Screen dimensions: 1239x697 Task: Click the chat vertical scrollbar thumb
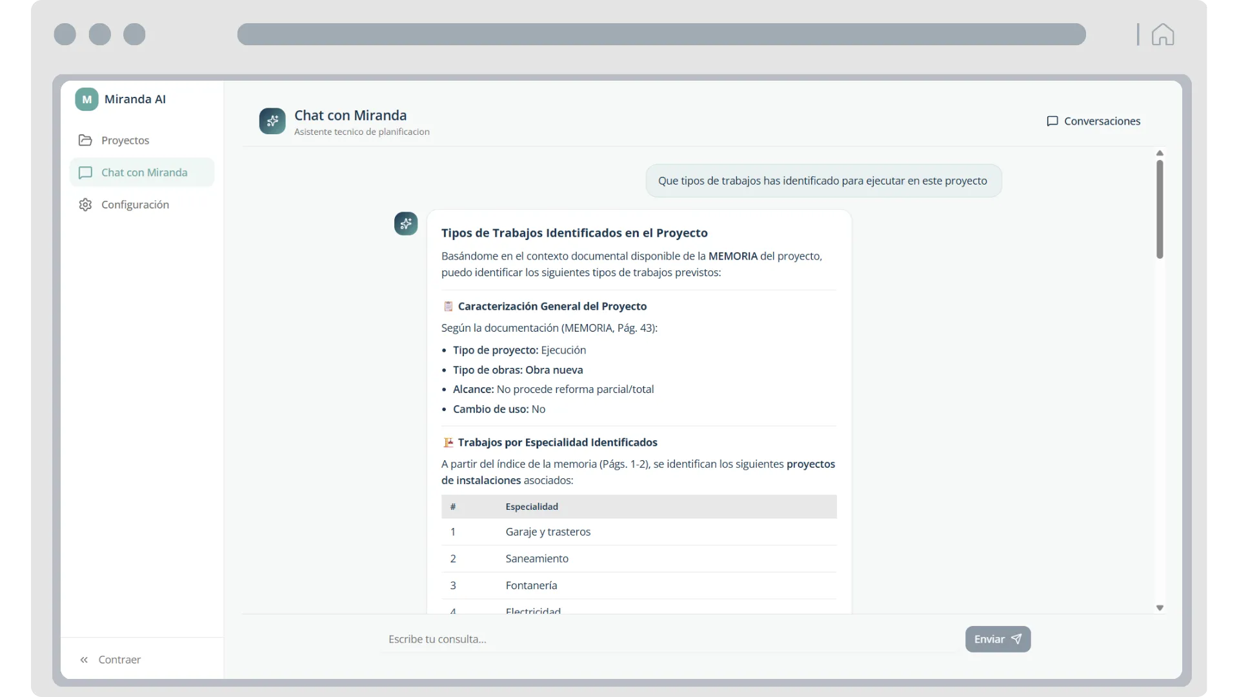(x=1160, y=209)
